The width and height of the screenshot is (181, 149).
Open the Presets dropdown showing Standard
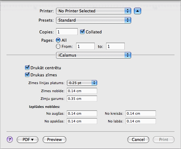[93, 20]
